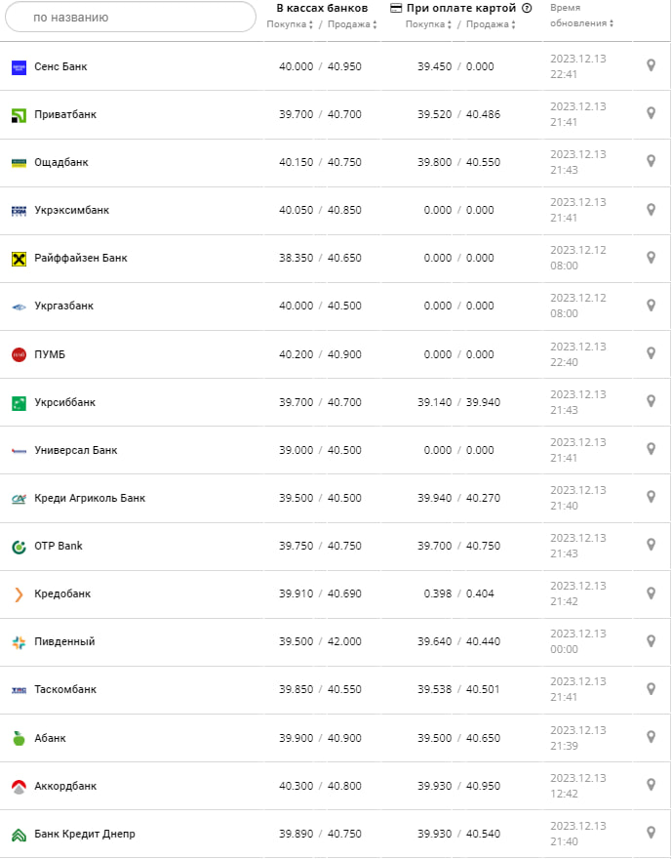The height and width of the screenshot is (859, 672).
Task: Sort the table by Время обновления
Action: pos(578,16)
